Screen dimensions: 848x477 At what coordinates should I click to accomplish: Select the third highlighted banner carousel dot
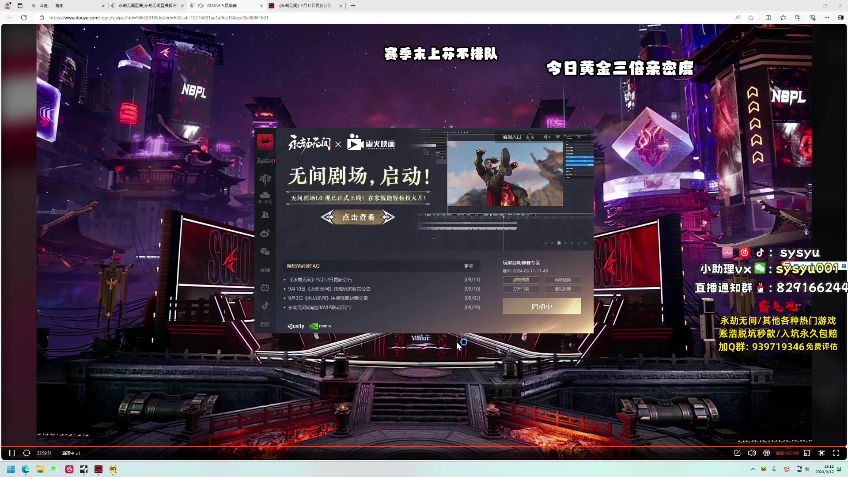pyautogui.click(x=559, y=243)
